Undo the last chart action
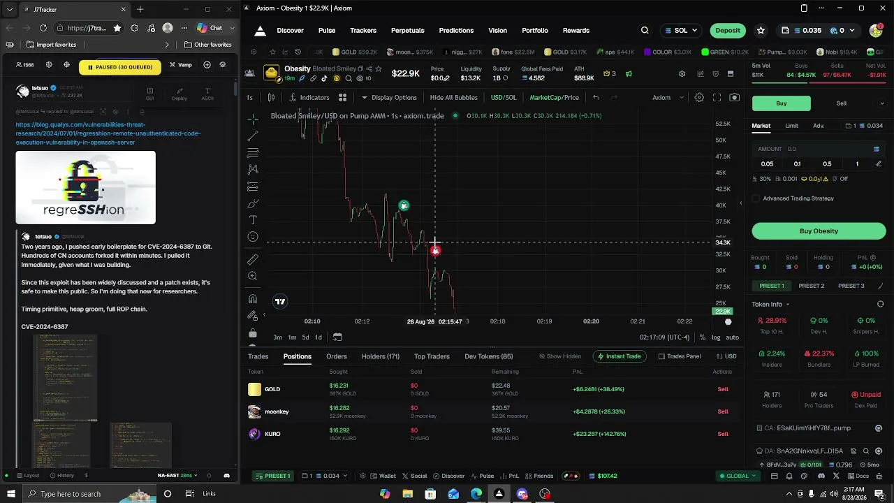This screenshot has width=894, height=503. pos(596,98)
